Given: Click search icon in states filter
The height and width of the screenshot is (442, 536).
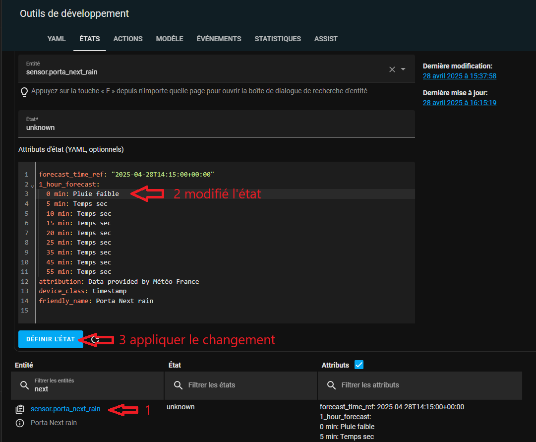Looking at the screenshot, I should click(178, 385).
